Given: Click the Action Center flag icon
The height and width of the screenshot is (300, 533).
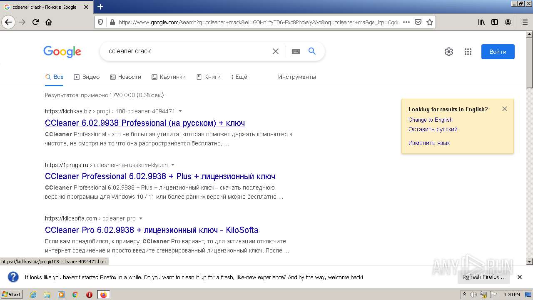Looking at the screenshot, I should click(493, 295).
